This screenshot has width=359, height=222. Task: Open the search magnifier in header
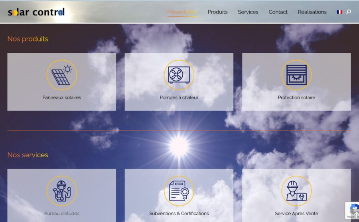coord(349,12)
